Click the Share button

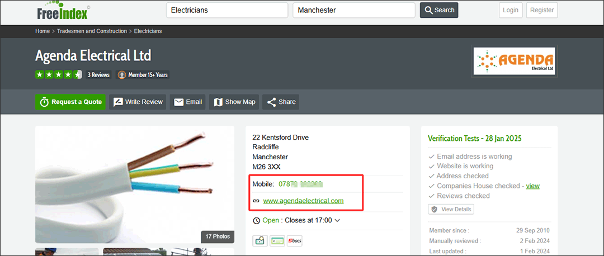(281, 102)
